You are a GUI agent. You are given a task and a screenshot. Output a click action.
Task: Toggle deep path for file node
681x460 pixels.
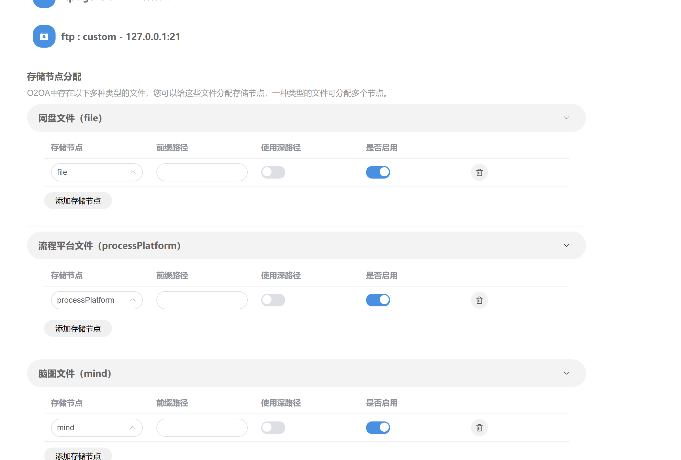pyautogui.click(x=273, y=172)
